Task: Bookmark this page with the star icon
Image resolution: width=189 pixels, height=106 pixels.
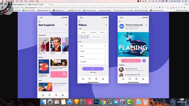Action: coord(146,8)
